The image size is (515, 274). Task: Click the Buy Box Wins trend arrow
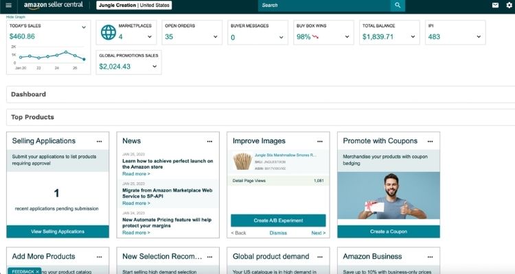[315, 37]
